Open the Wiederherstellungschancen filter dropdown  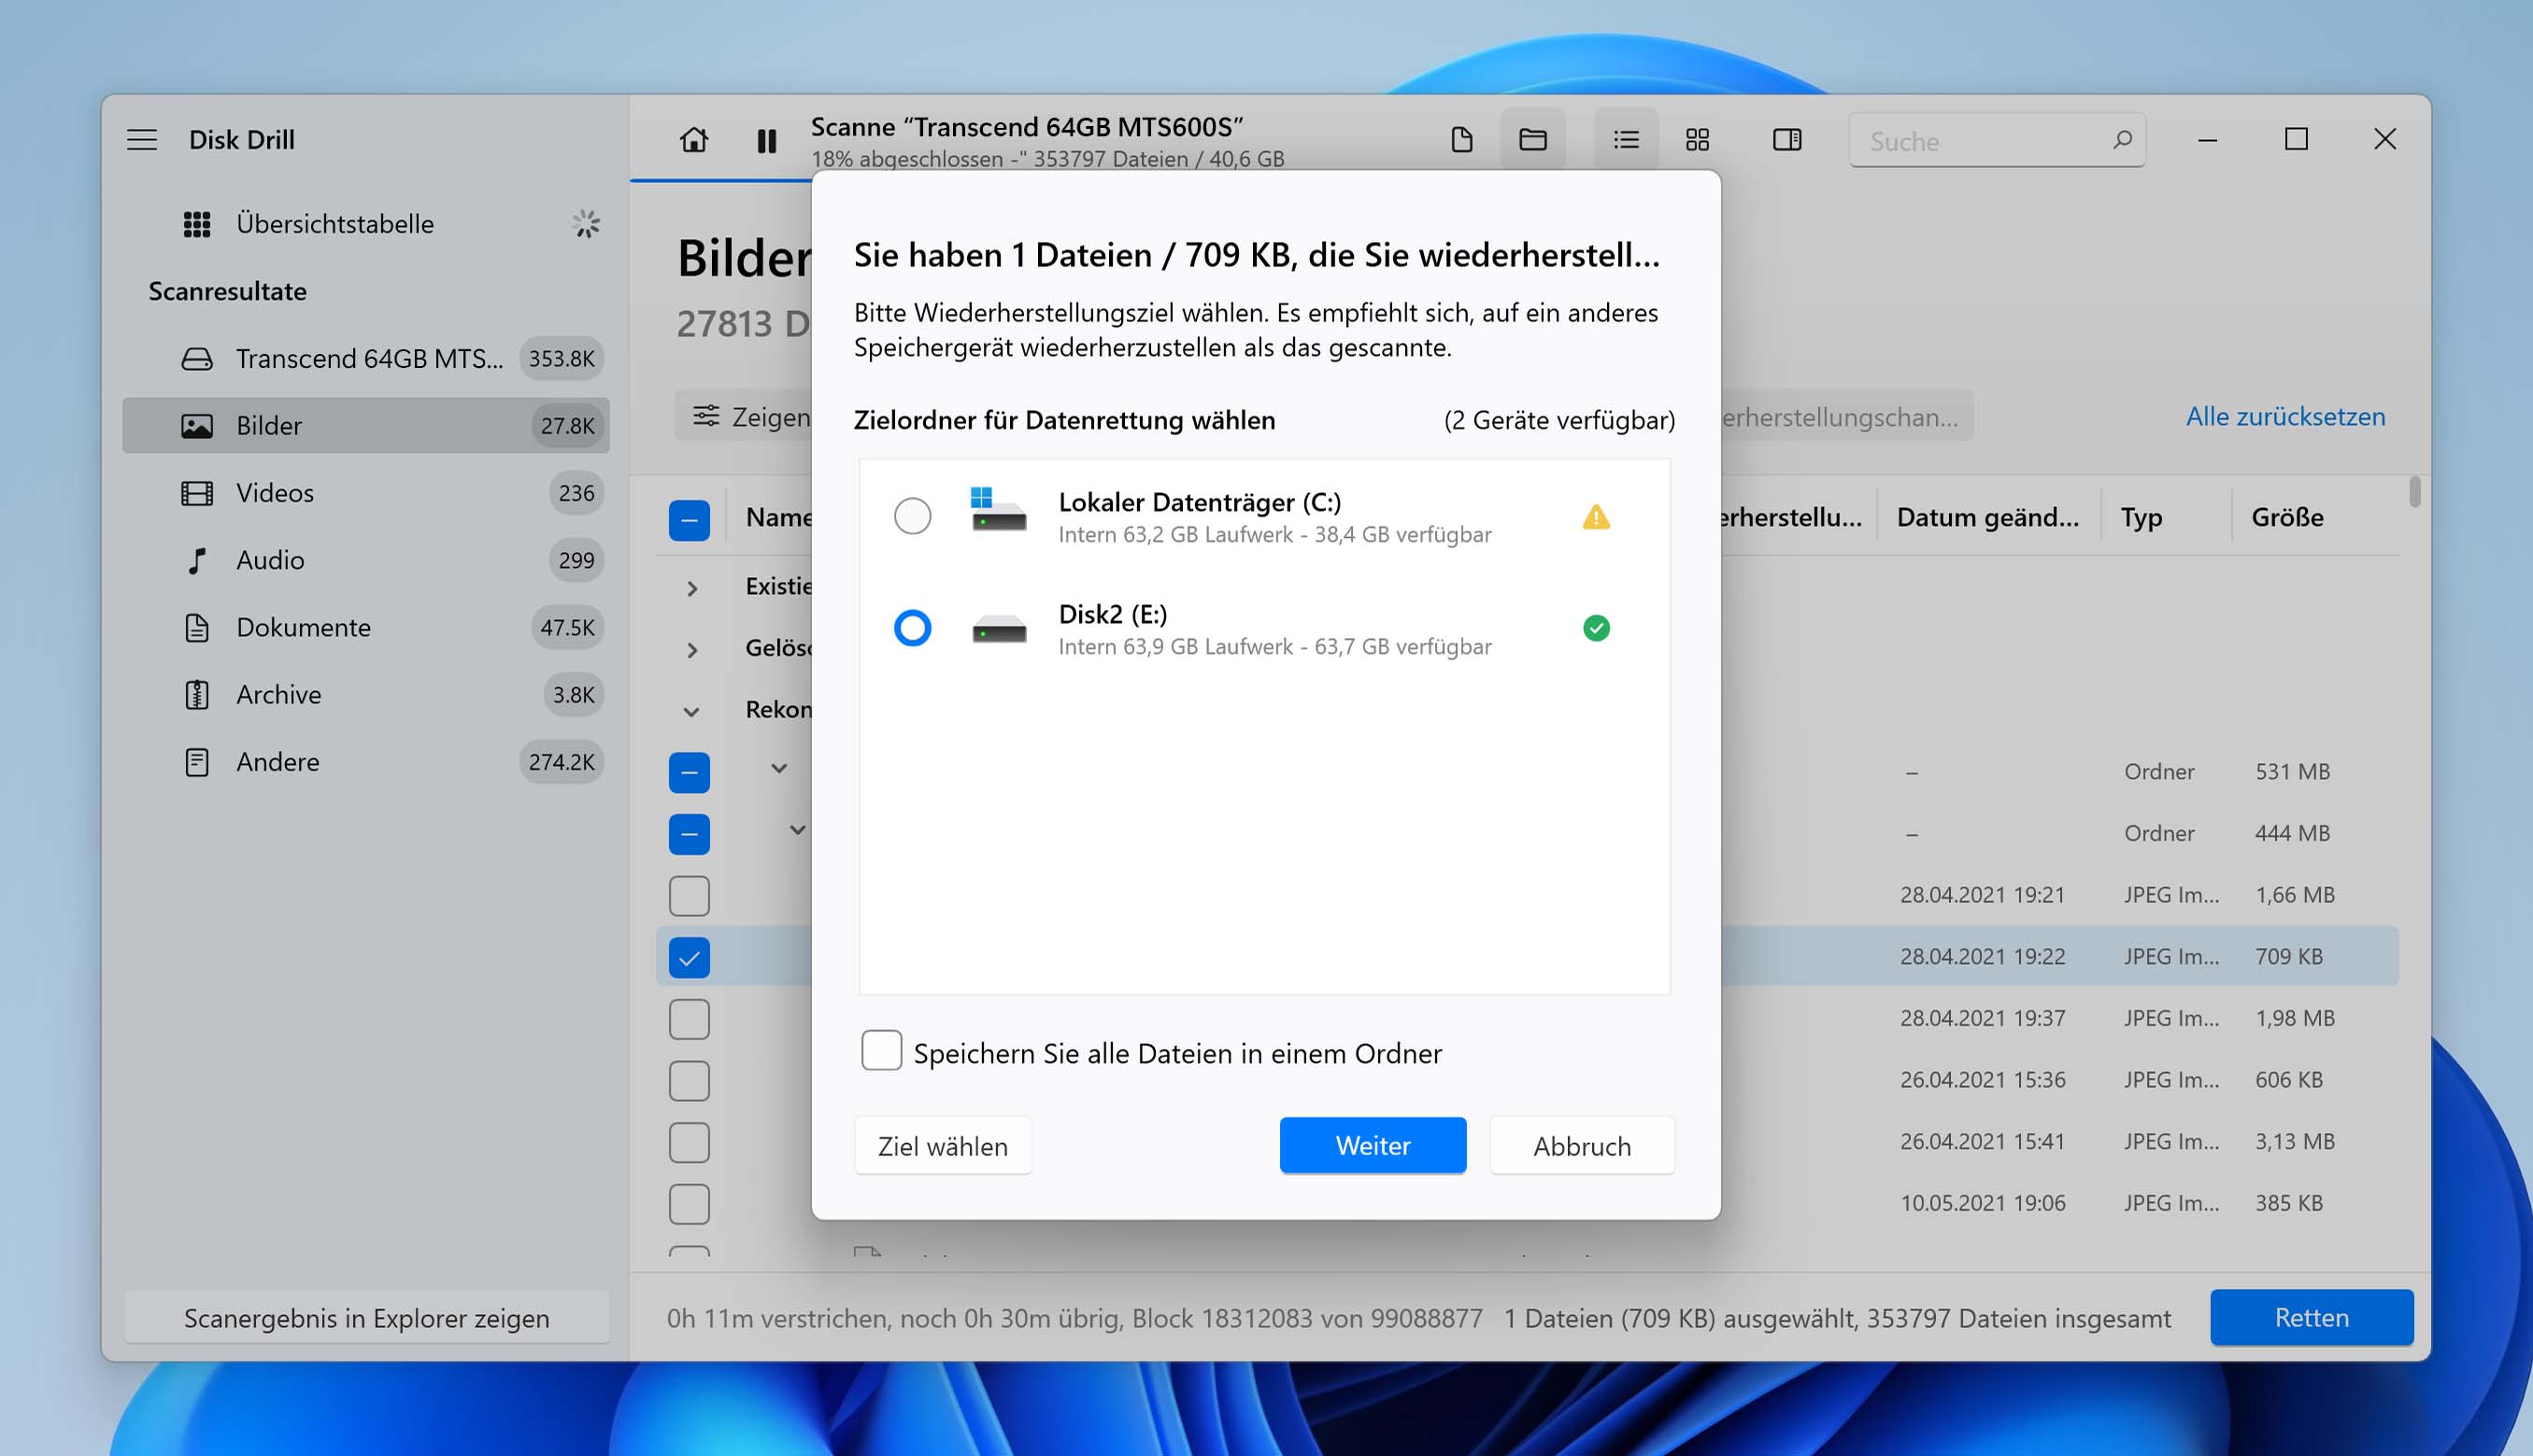pos(1847,416)
